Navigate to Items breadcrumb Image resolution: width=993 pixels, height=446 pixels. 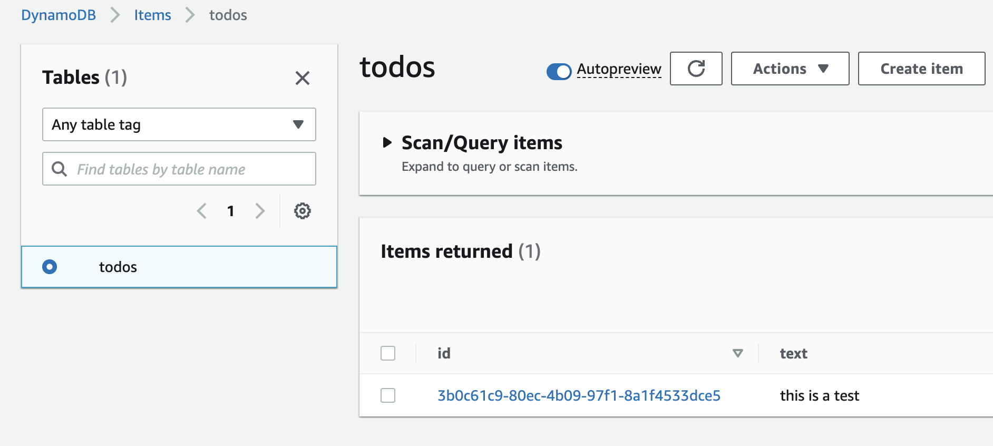point(152,15)
